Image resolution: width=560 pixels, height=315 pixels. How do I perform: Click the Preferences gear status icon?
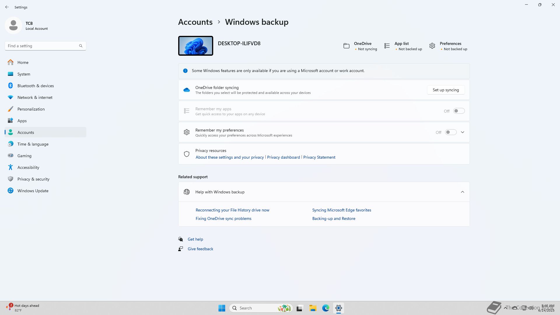click(432, 46)
